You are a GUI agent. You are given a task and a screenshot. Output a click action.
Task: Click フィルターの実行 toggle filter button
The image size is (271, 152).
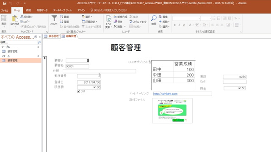pyautogui.click(x=91, y=27)
